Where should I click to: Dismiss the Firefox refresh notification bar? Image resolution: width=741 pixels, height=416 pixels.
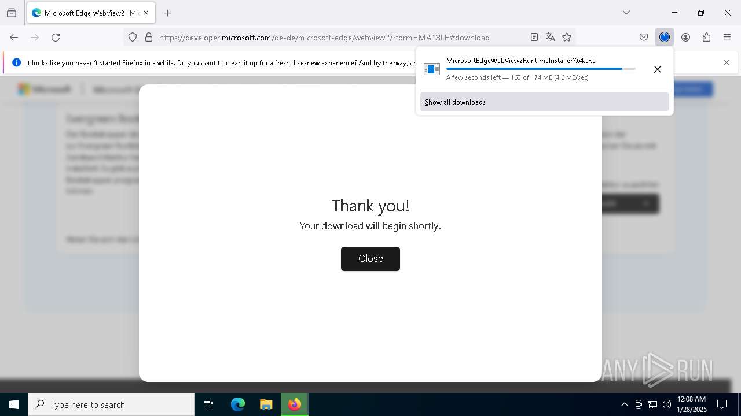click(727, 62)
